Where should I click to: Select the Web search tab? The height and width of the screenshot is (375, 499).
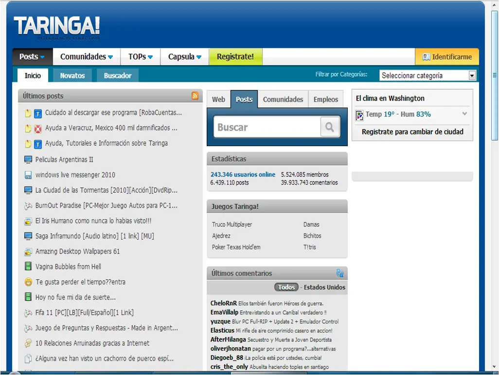point(218,100)
